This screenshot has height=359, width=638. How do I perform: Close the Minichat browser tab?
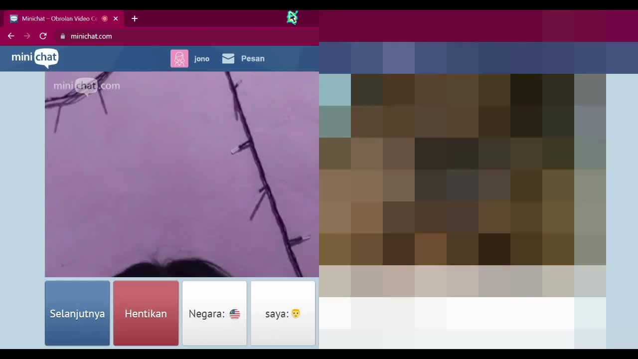click(116, 18)
